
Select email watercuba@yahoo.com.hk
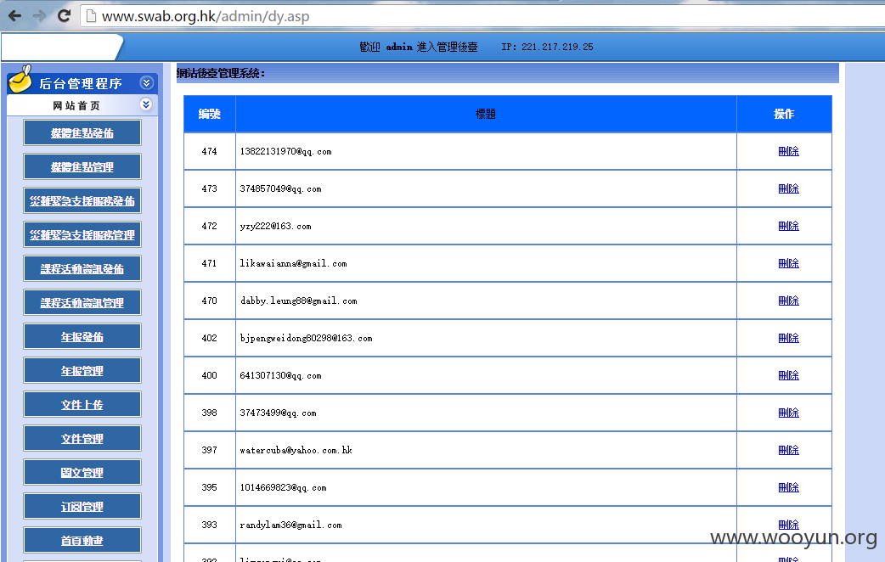point(296,450)
